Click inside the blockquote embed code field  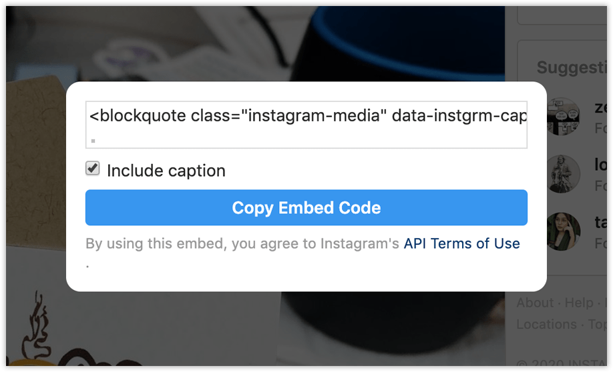(306, 125)
